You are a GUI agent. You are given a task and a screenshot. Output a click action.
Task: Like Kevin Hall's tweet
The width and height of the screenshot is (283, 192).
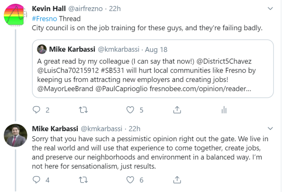(130, 110)
